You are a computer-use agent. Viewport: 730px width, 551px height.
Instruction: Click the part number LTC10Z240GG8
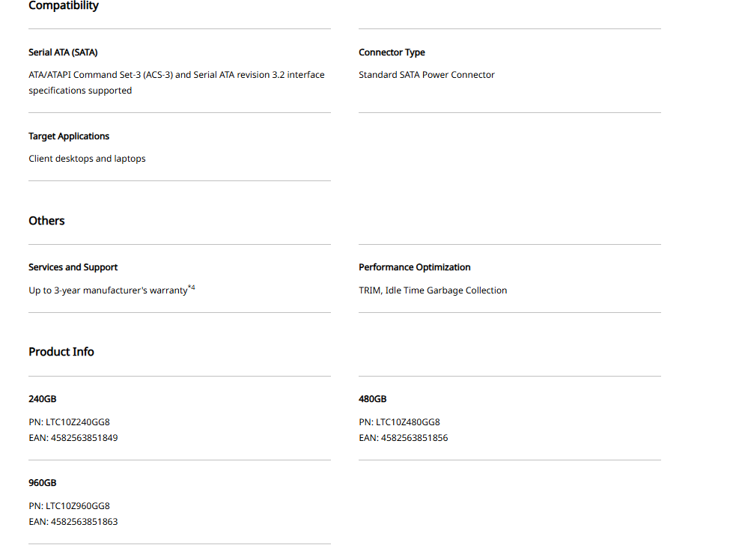pos(78,422)
